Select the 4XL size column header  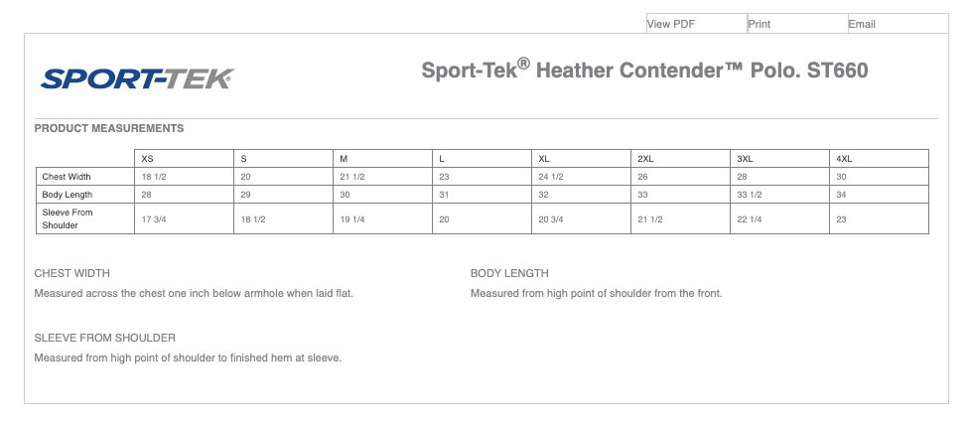click(844, 159)
